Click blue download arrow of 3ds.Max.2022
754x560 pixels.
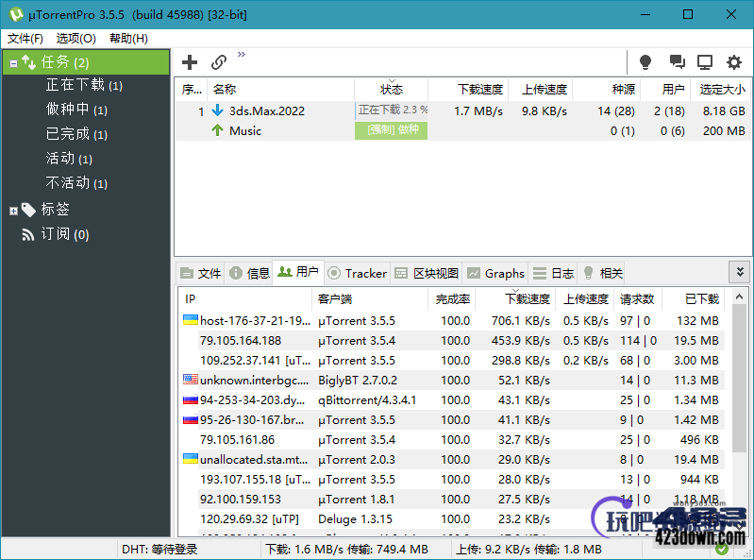[x=218, y=110]
